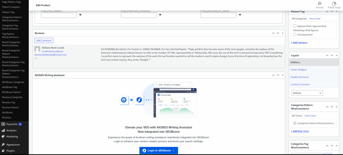The height and width of the screenshot is (155, 343).
Task: Open Most Used tab under Categories Pattern WooCommerce
Action: click(310, 116)
